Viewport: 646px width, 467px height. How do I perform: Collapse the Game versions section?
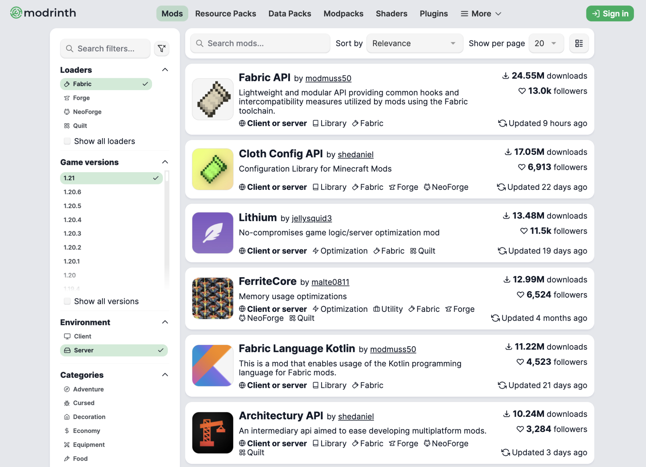coord(165,162)
